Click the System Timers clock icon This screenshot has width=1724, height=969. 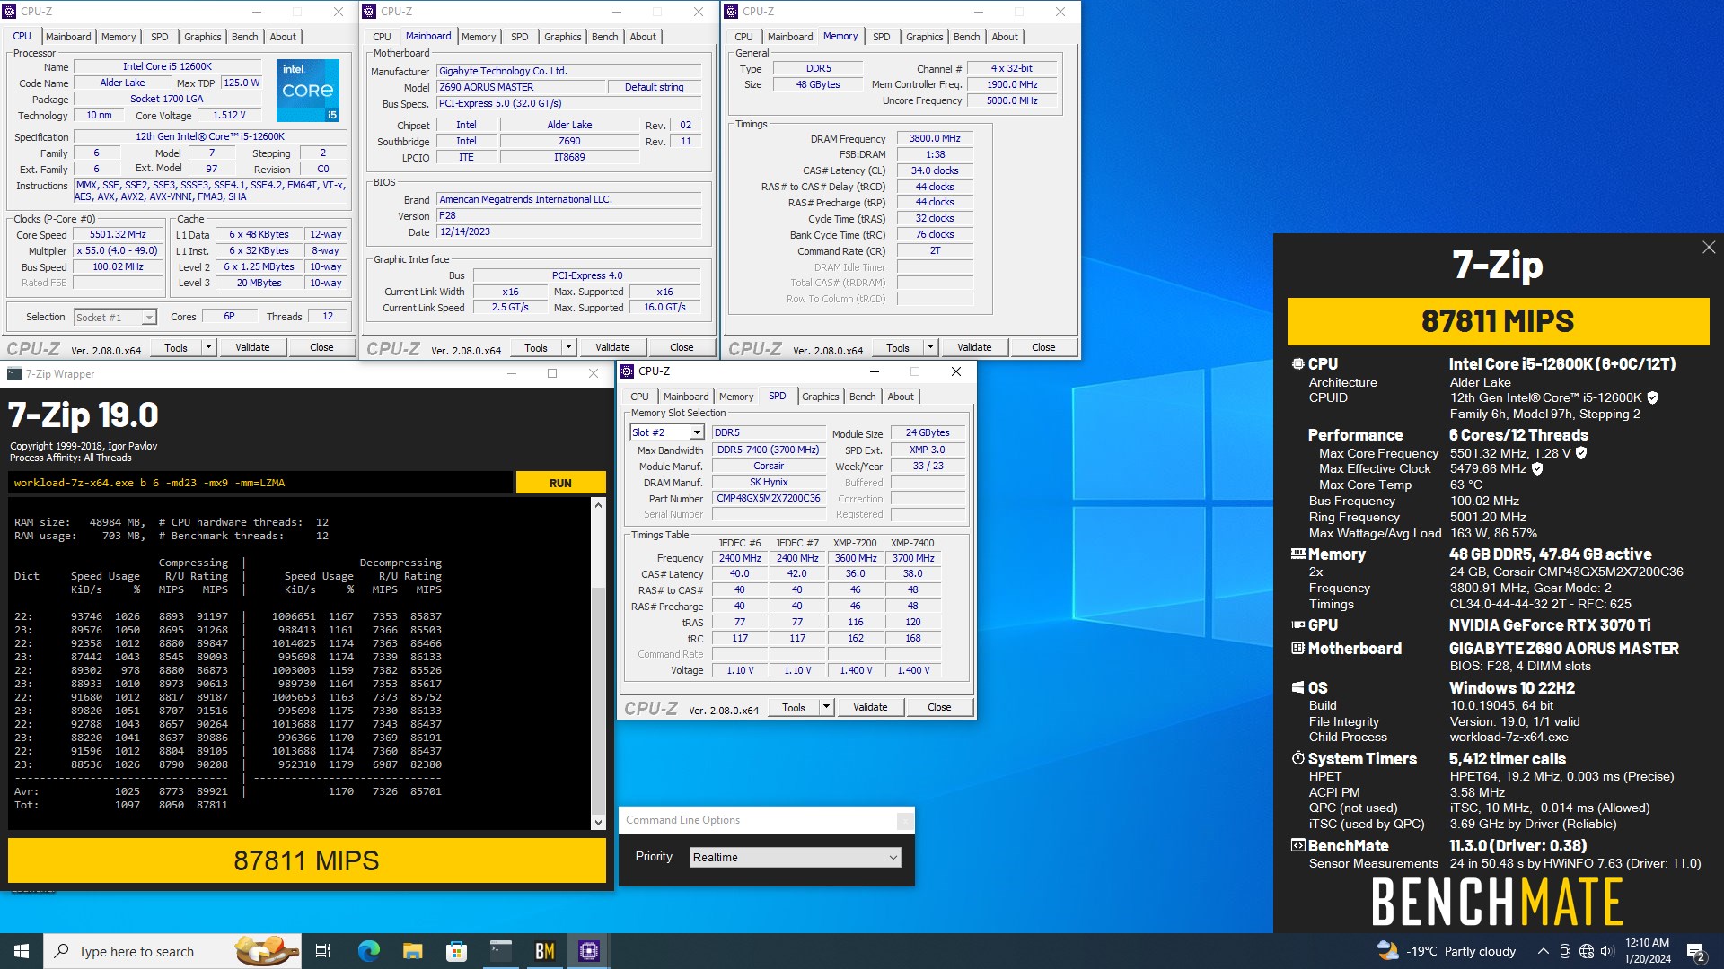(1297, 759)
